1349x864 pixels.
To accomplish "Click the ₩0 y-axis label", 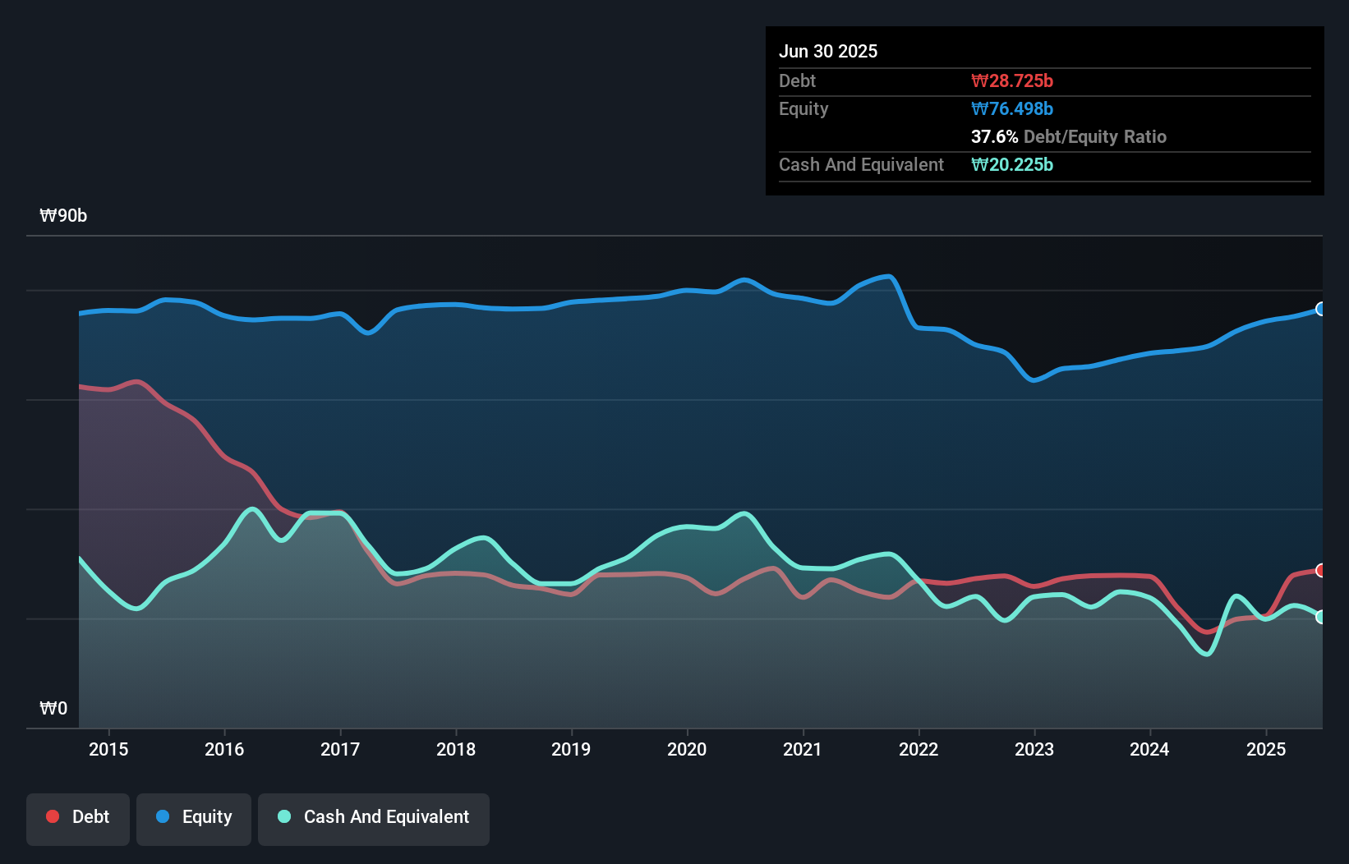I will point(53,708).
